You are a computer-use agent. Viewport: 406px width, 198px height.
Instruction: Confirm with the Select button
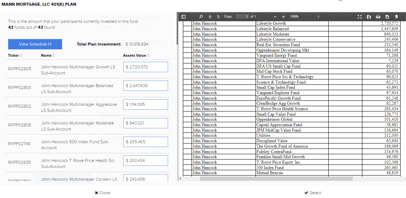click(313, 193)
